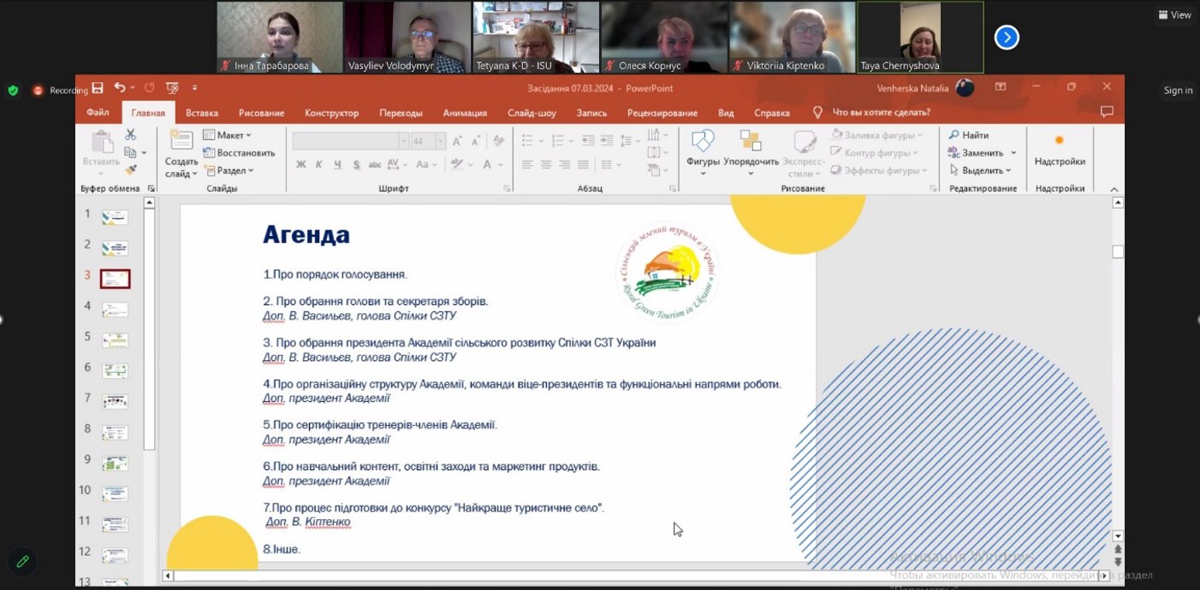Switch to the Вставка ribbon tab
The image size is (1200, 590).
tap(202, 113)
